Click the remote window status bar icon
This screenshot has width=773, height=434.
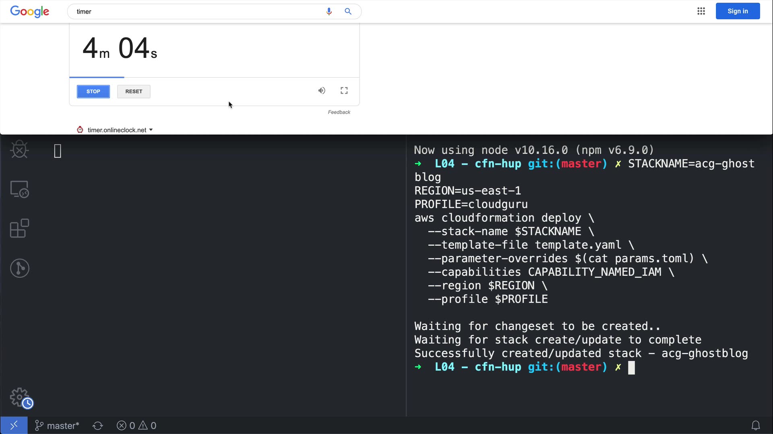click(14, 426)
